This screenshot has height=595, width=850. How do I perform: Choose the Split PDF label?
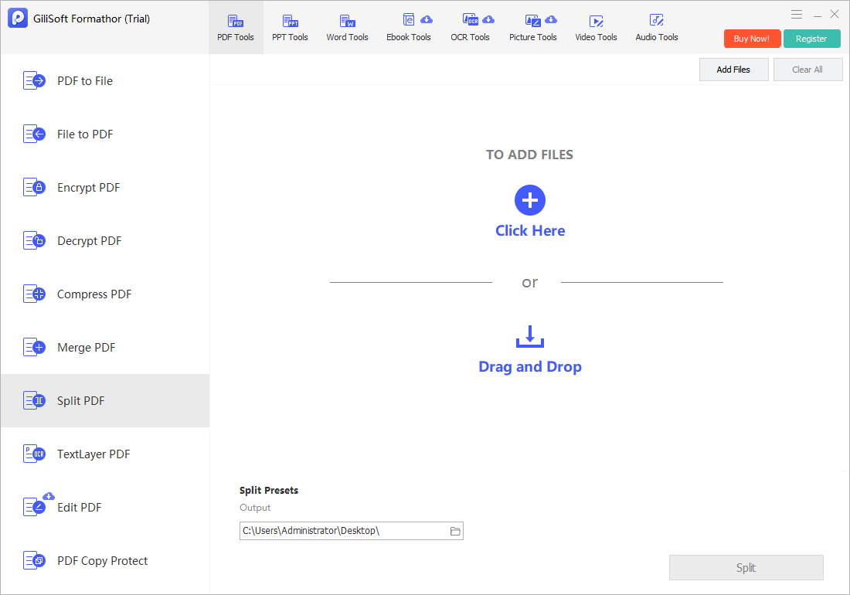[x=81, y=401]
